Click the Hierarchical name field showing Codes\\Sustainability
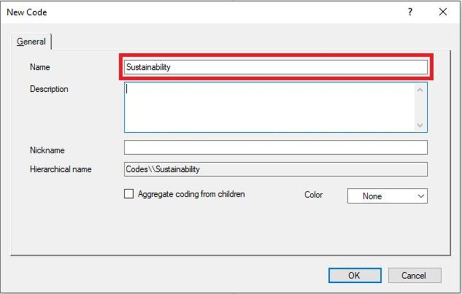Image resolution: width=462 pixels, height=294 pixels. tap(276, 169)
